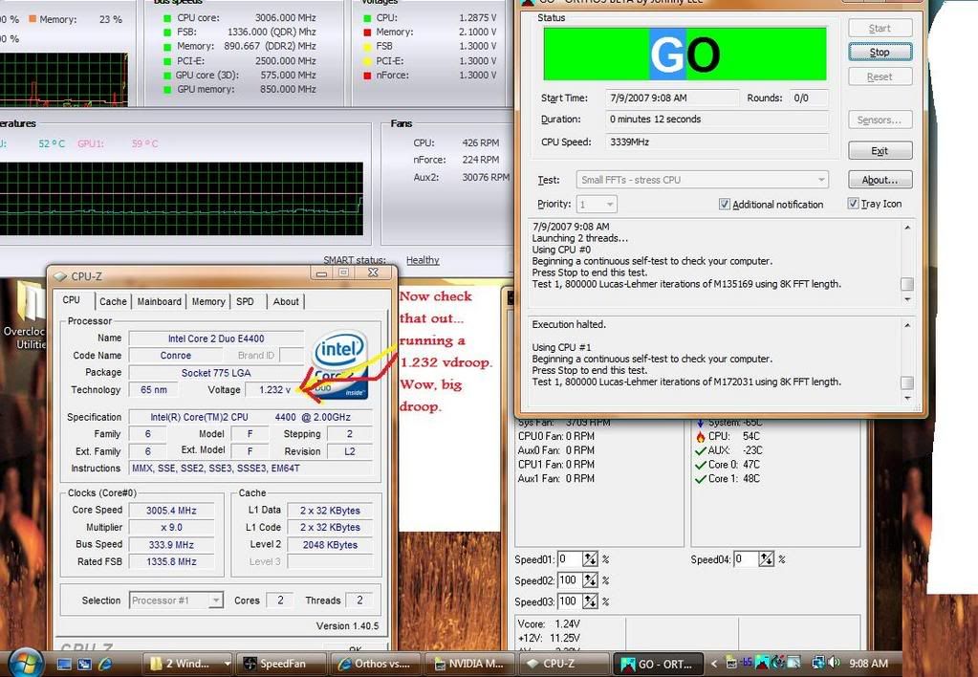Click the GO - ORT... taskbar button
This screenshot has width=978, height=677.
[x=657, y=664]
